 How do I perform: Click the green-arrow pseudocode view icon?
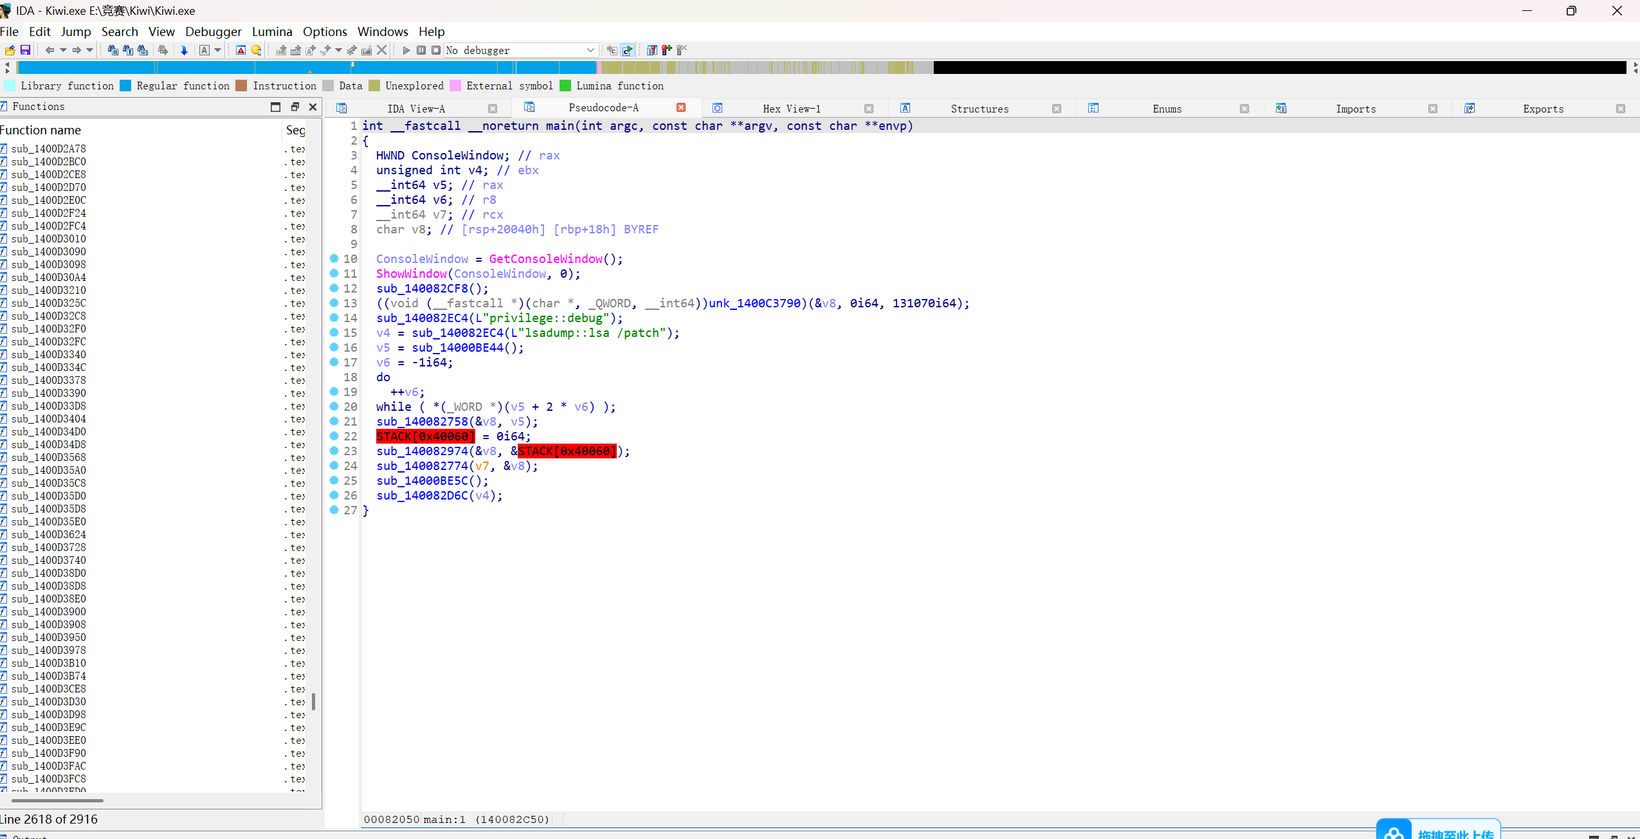click(x=627, y=50)
